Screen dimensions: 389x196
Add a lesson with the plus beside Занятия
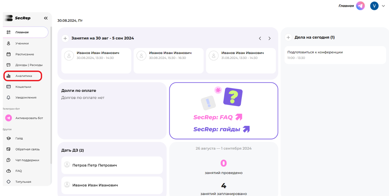click(x=65, y=38)
